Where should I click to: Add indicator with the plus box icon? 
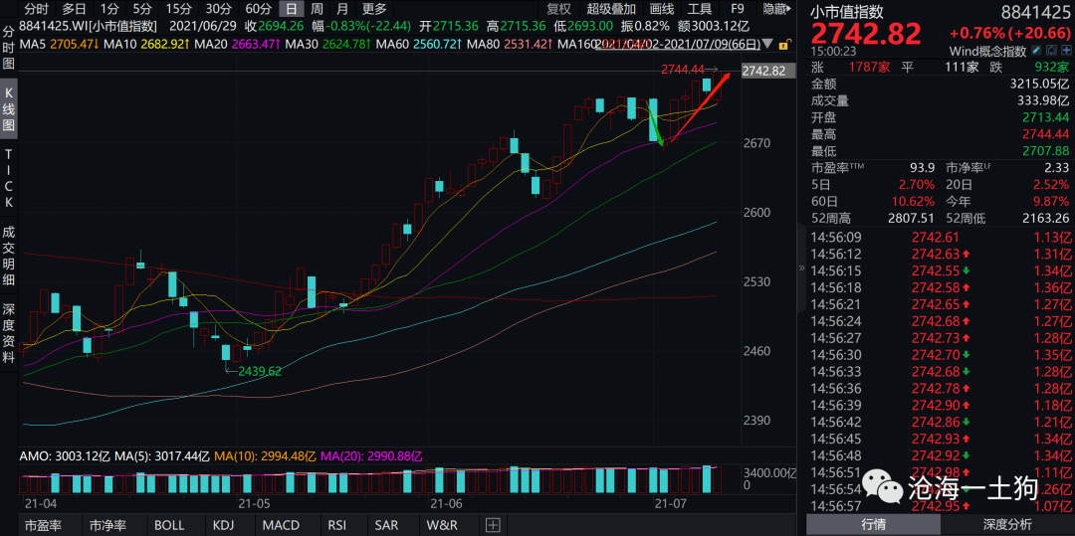[492, 525]
